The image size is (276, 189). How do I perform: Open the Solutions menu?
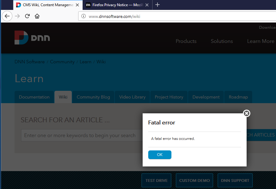point(222,41)
